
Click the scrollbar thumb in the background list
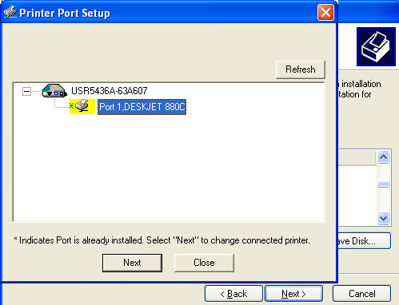click(383, 184)
